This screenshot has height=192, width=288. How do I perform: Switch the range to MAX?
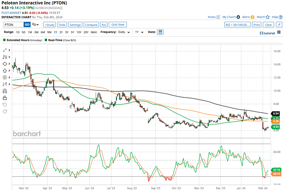(x=94, y=32)
